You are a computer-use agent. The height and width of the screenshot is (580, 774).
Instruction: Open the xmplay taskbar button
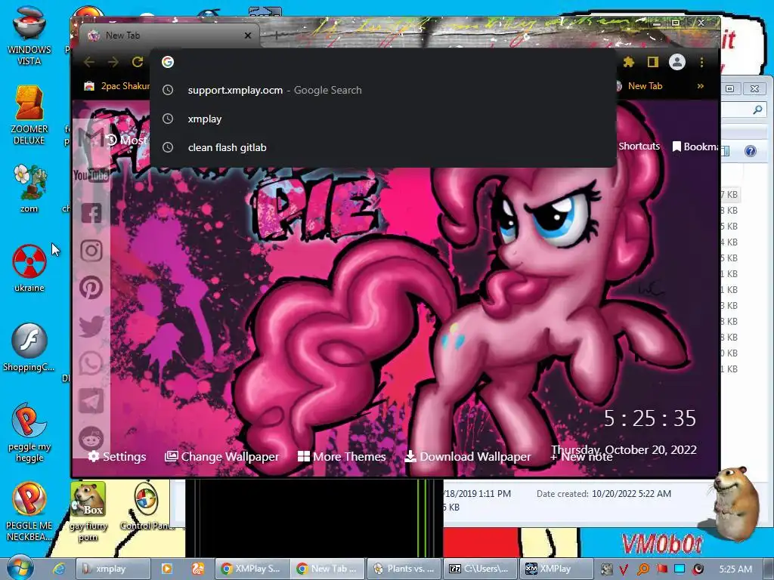[x=113, y=569]
